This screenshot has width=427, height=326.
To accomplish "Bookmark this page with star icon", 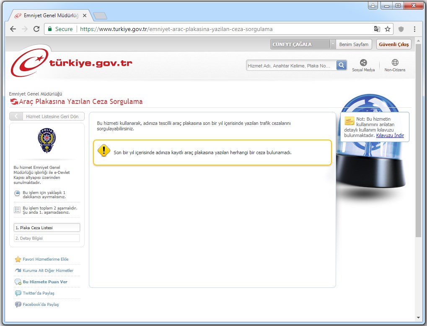I will click(x=388, y=29).
